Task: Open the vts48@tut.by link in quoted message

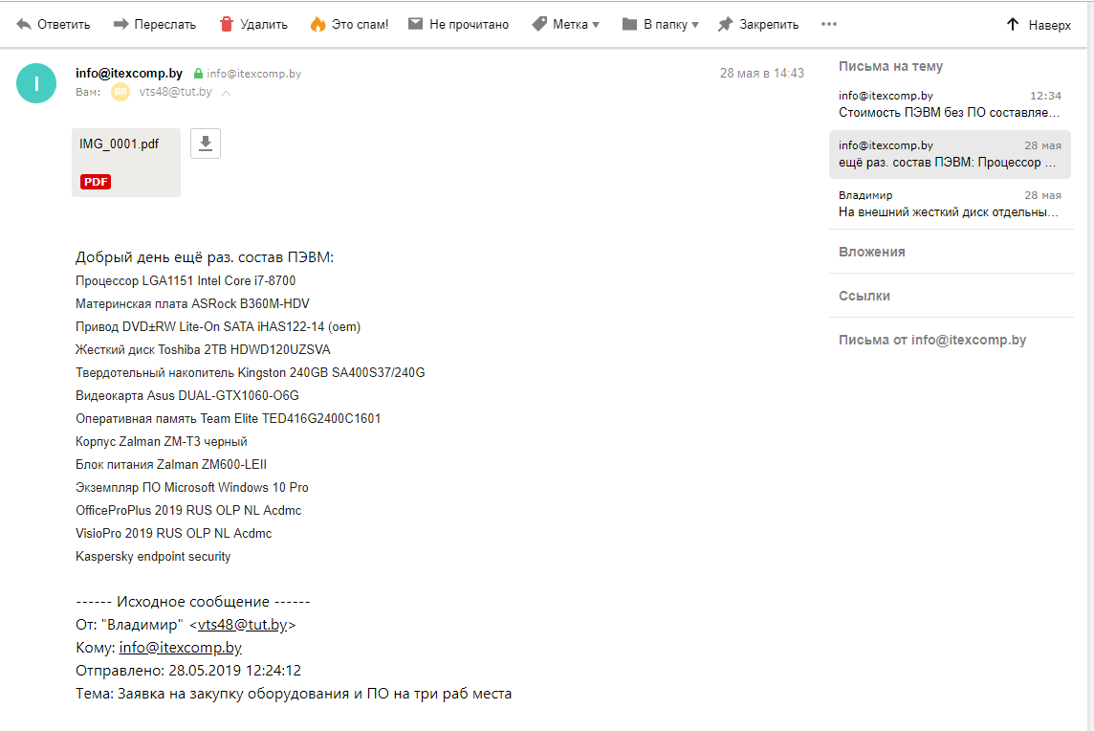Action: pos(243,625)
